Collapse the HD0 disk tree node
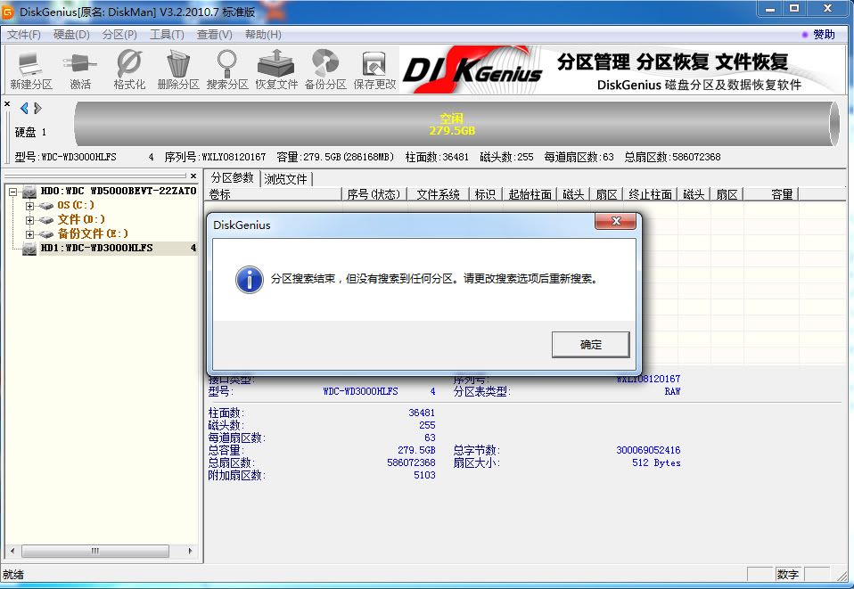The width and height of the screenshot is (854, 589). coord(13,192)
